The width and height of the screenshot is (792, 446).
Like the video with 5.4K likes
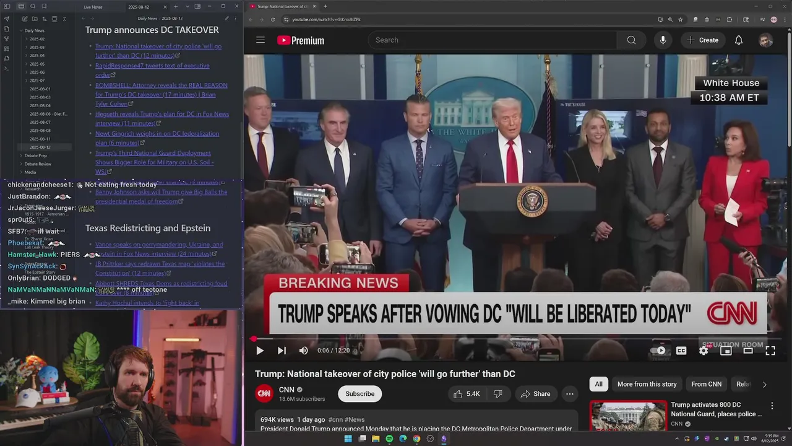point(466,394)
